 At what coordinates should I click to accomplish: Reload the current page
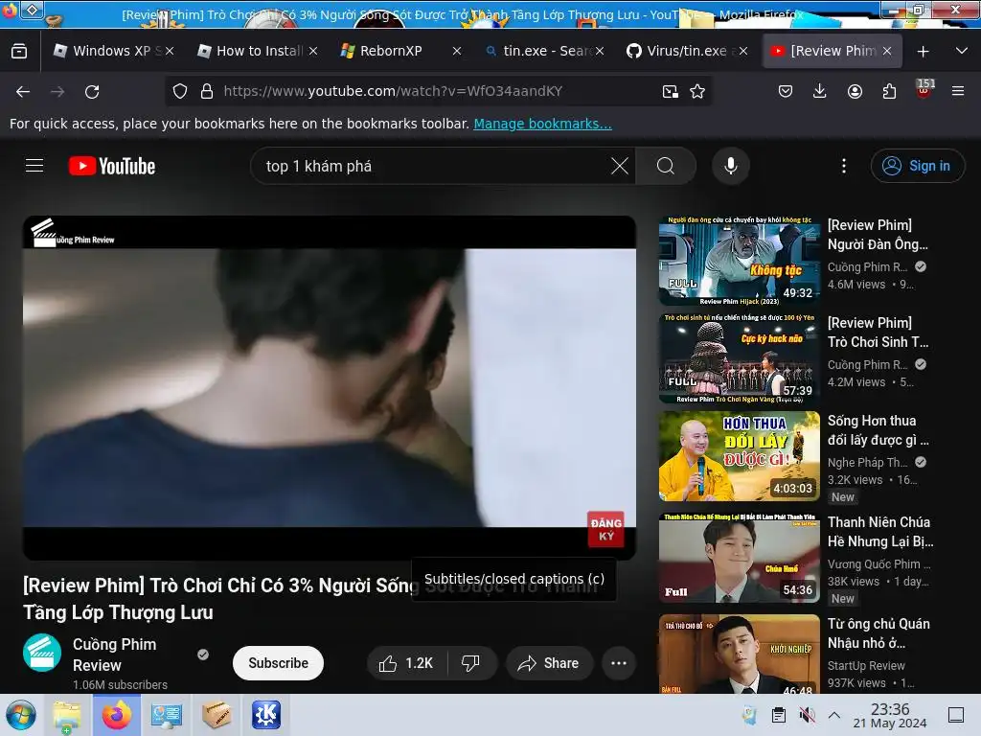[x=92, y=91]
